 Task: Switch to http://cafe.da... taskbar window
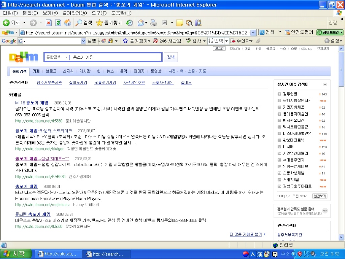59,254
